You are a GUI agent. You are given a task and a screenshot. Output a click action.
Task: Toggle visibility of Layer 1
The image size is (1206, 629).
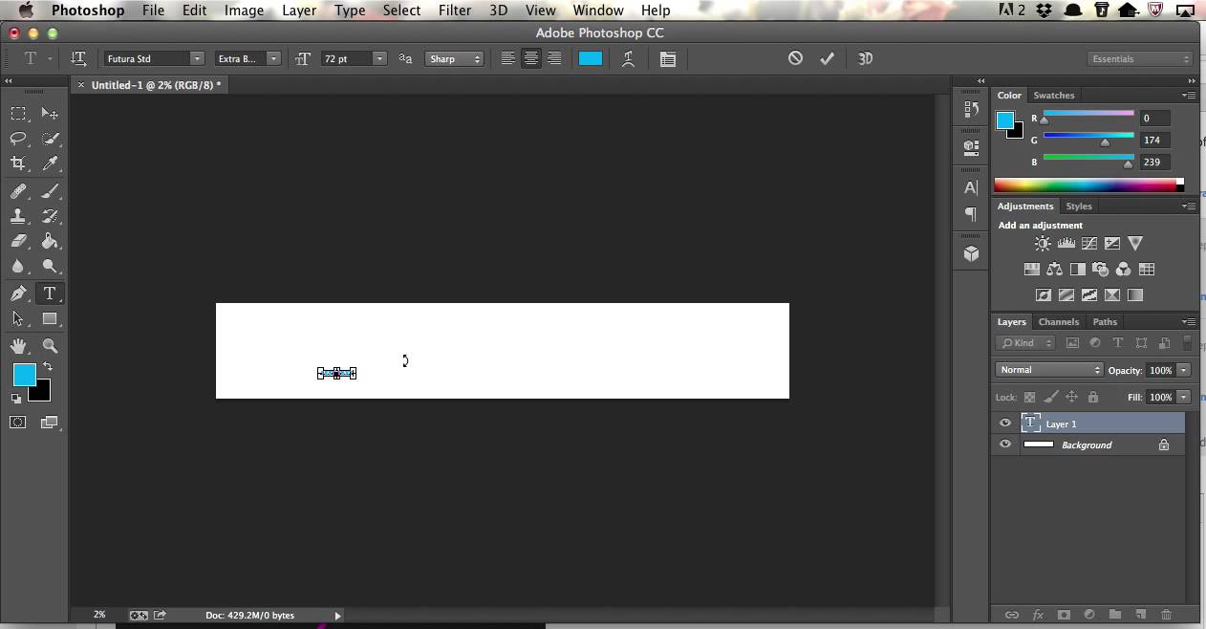[1004, 423]
